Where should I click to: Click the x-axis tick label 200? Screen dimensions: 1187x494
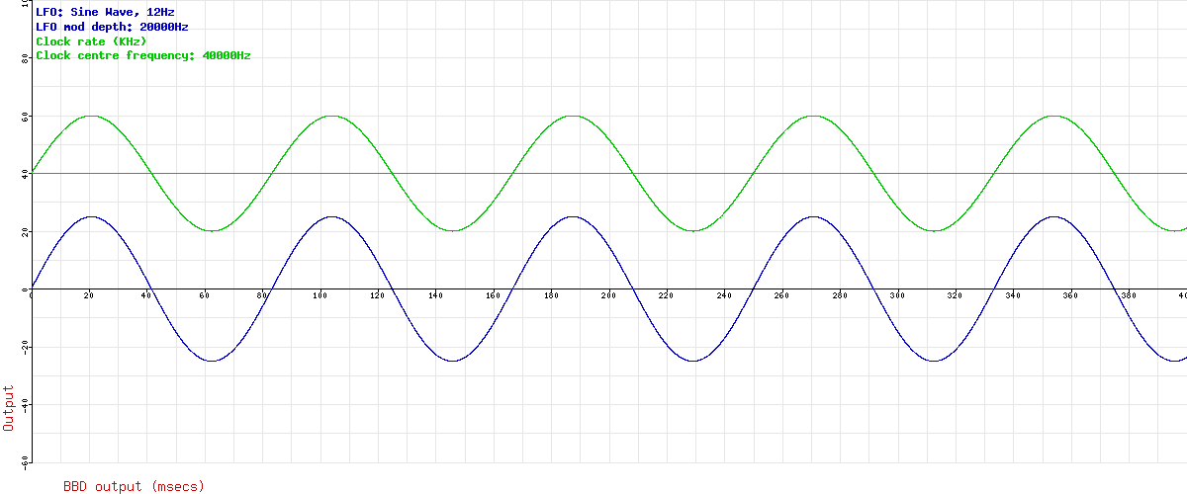tap(608, 295)
